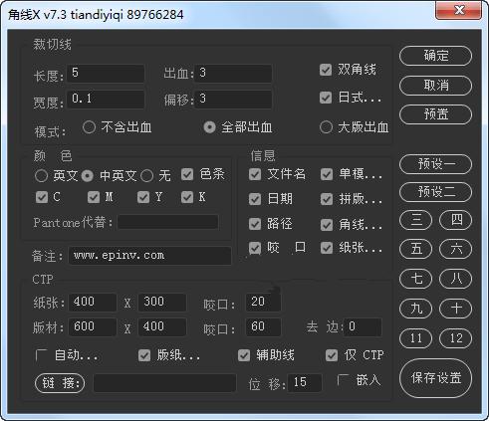
Task: Toggle the 日期 info checkbox
Action: coord(255,199)
